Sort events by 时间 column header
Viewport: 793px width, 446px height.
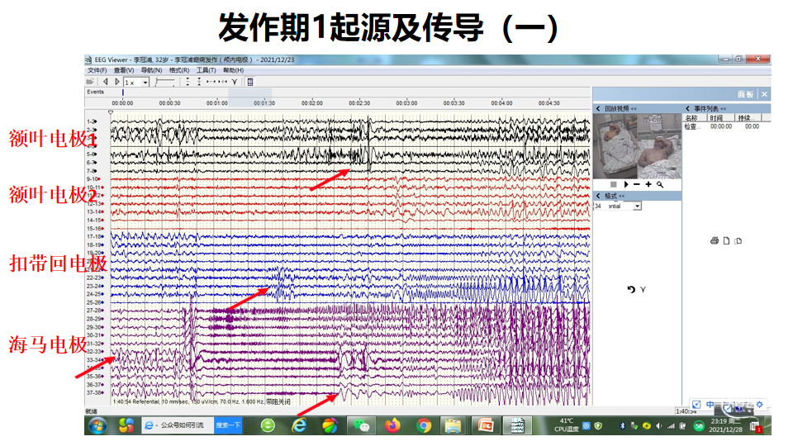pos(722,118)
